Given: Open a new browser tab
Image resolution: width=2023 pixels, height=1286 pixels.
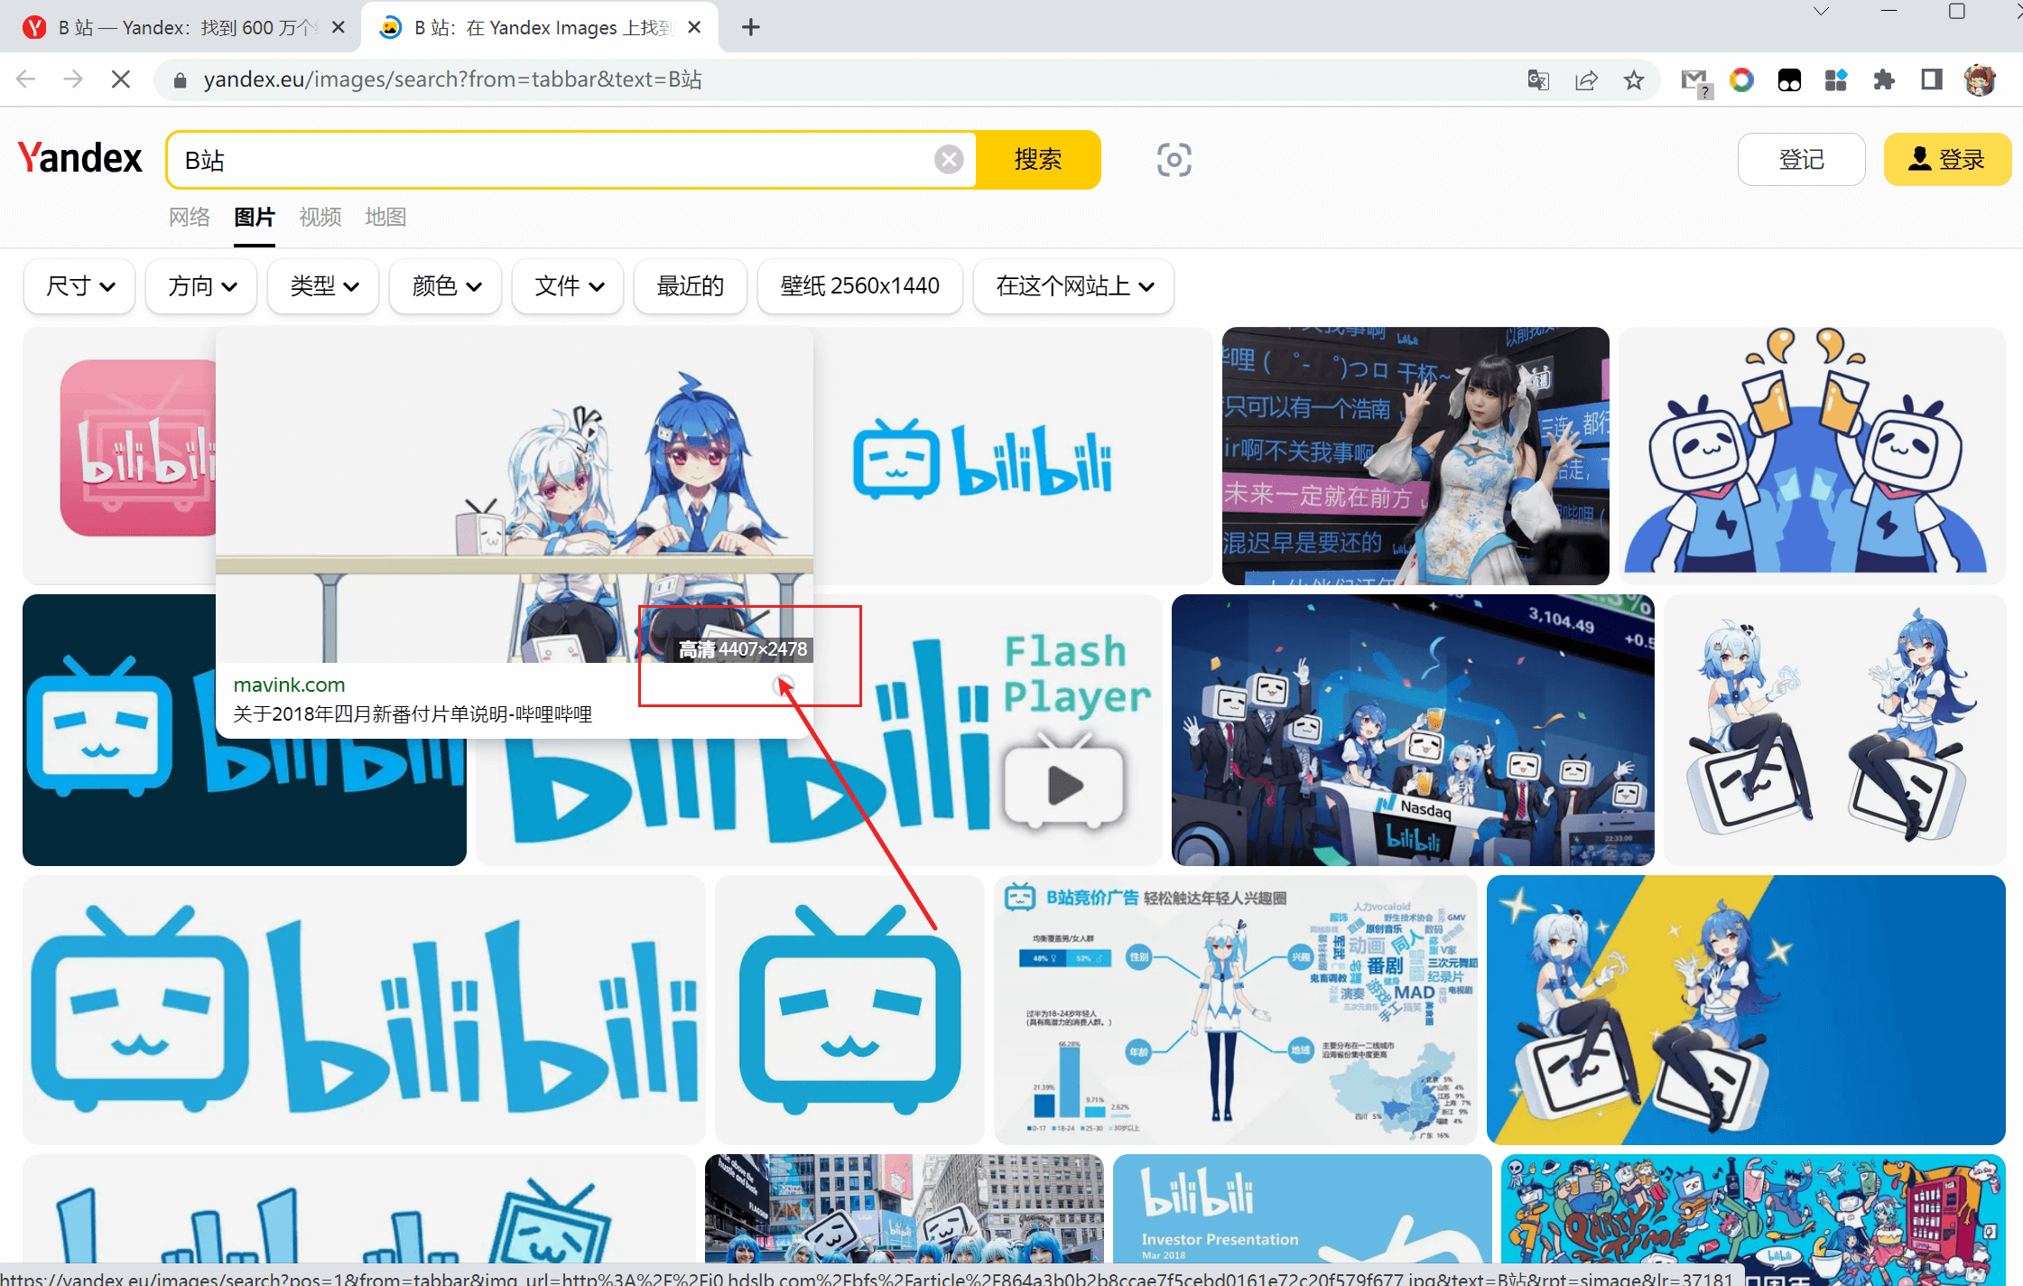Looking at the screenshot, I should click(x=750, y=26).
